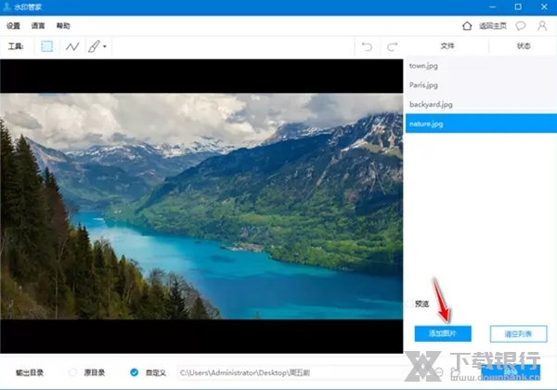Click the home icon for 返回主页
This screenshot has height=390, width=557.
coord(468,25)
